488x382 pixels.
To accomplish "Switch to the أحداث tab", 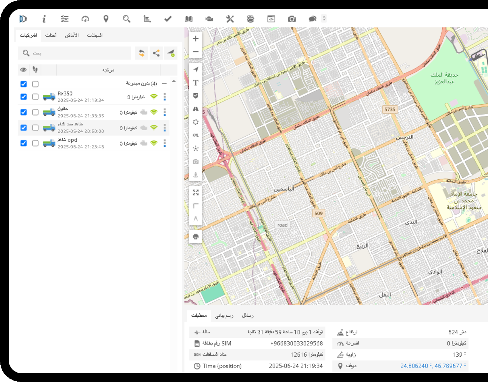I will pos(51,35).
